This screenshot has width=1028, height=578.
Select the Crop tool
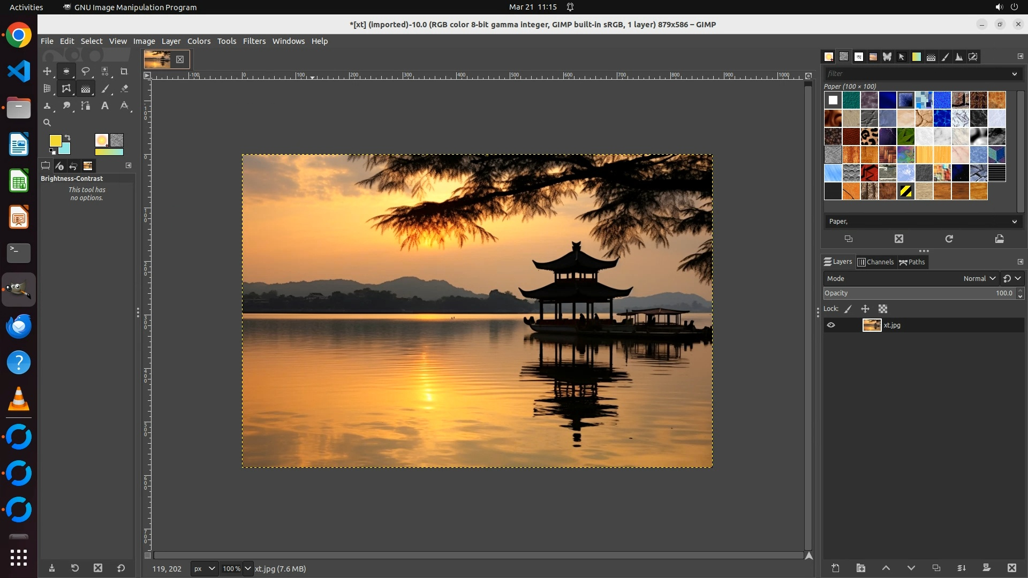click(x=124, y=71)
